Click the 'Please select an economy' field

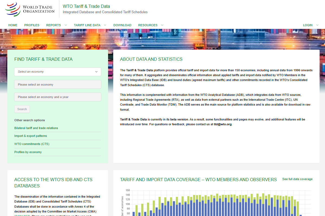coord(58,85)
